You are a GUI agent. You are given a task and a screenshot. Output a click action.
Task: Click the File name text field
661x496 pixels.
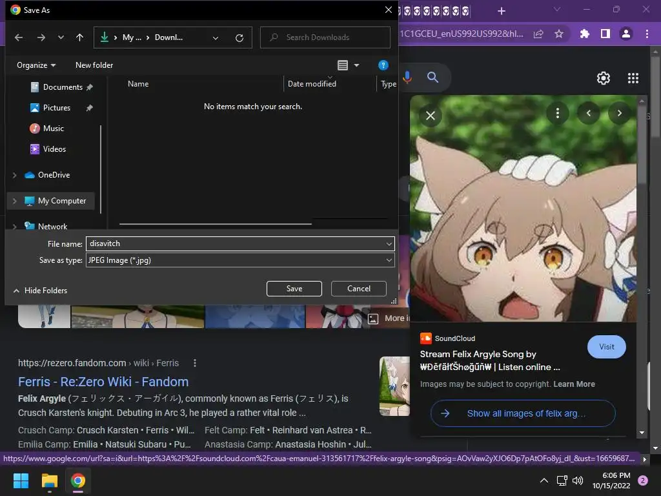coord(235,243)
